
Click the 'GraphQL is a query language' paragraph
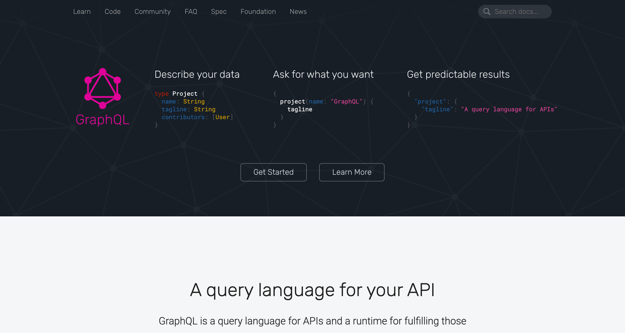312,321
